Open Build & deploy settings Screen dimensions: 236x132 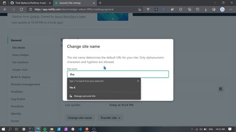pyautogui.click(x=21, y=77)
